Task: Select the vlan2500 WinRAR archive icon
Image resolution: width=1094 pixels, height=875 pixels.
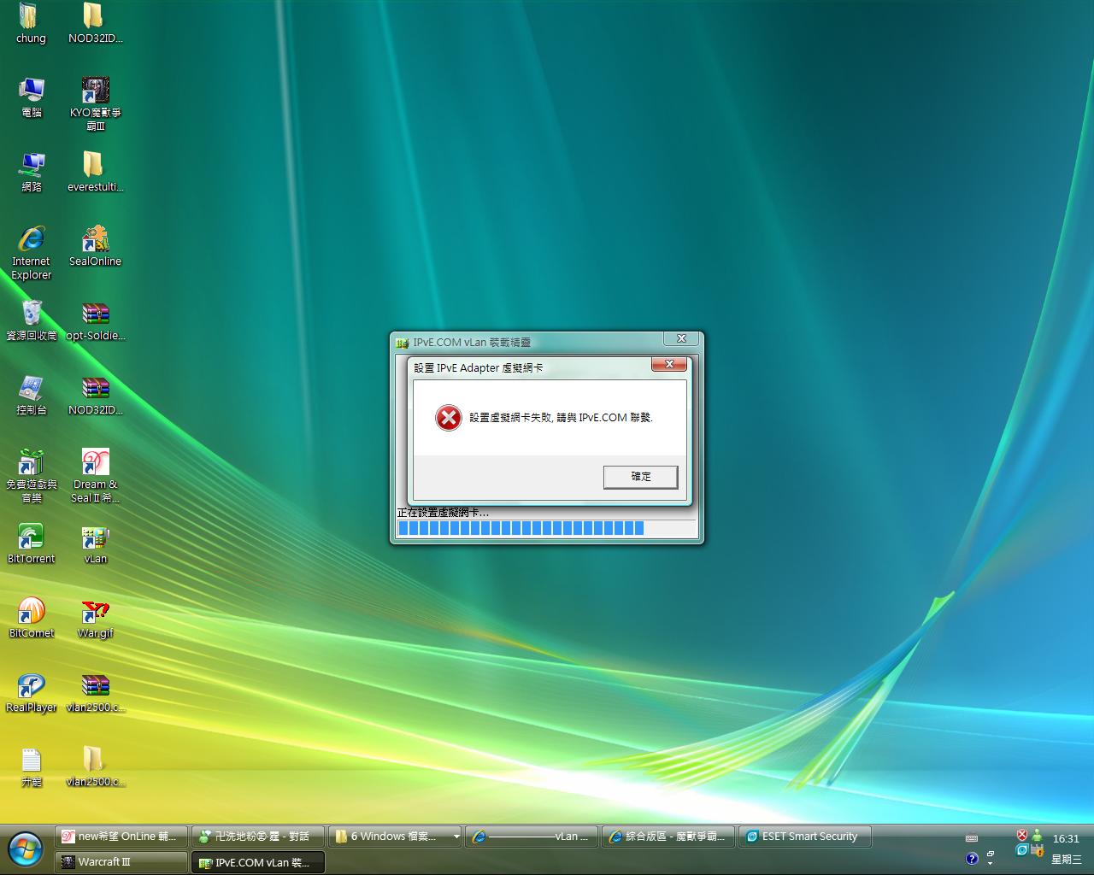Action: point(95,692)
